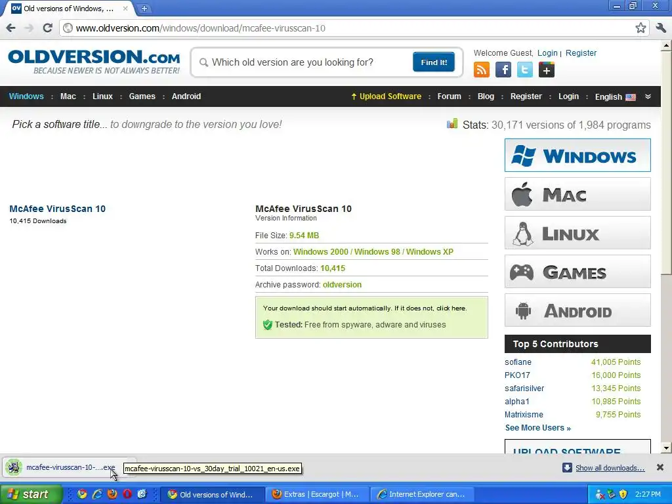Click the 9.54 MB file size text

(x=304, y=236)
